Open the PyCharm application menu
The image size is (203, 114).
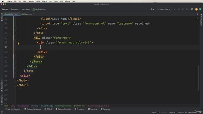click(9, 1)
